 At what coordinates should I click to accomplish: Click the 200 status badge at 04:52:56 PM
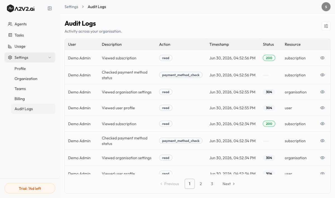pyautogui.click(x=269, y=58)
